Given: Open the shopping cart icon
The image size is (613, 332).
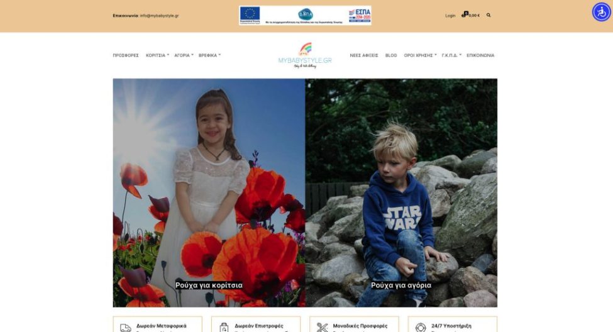Looking at the screenshot, I should point(465,14).
